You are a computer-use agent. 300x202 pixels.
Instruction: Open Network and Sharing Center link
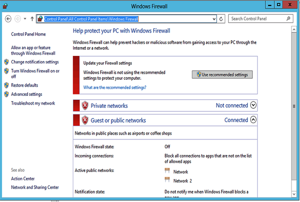[x=35, y=187]
